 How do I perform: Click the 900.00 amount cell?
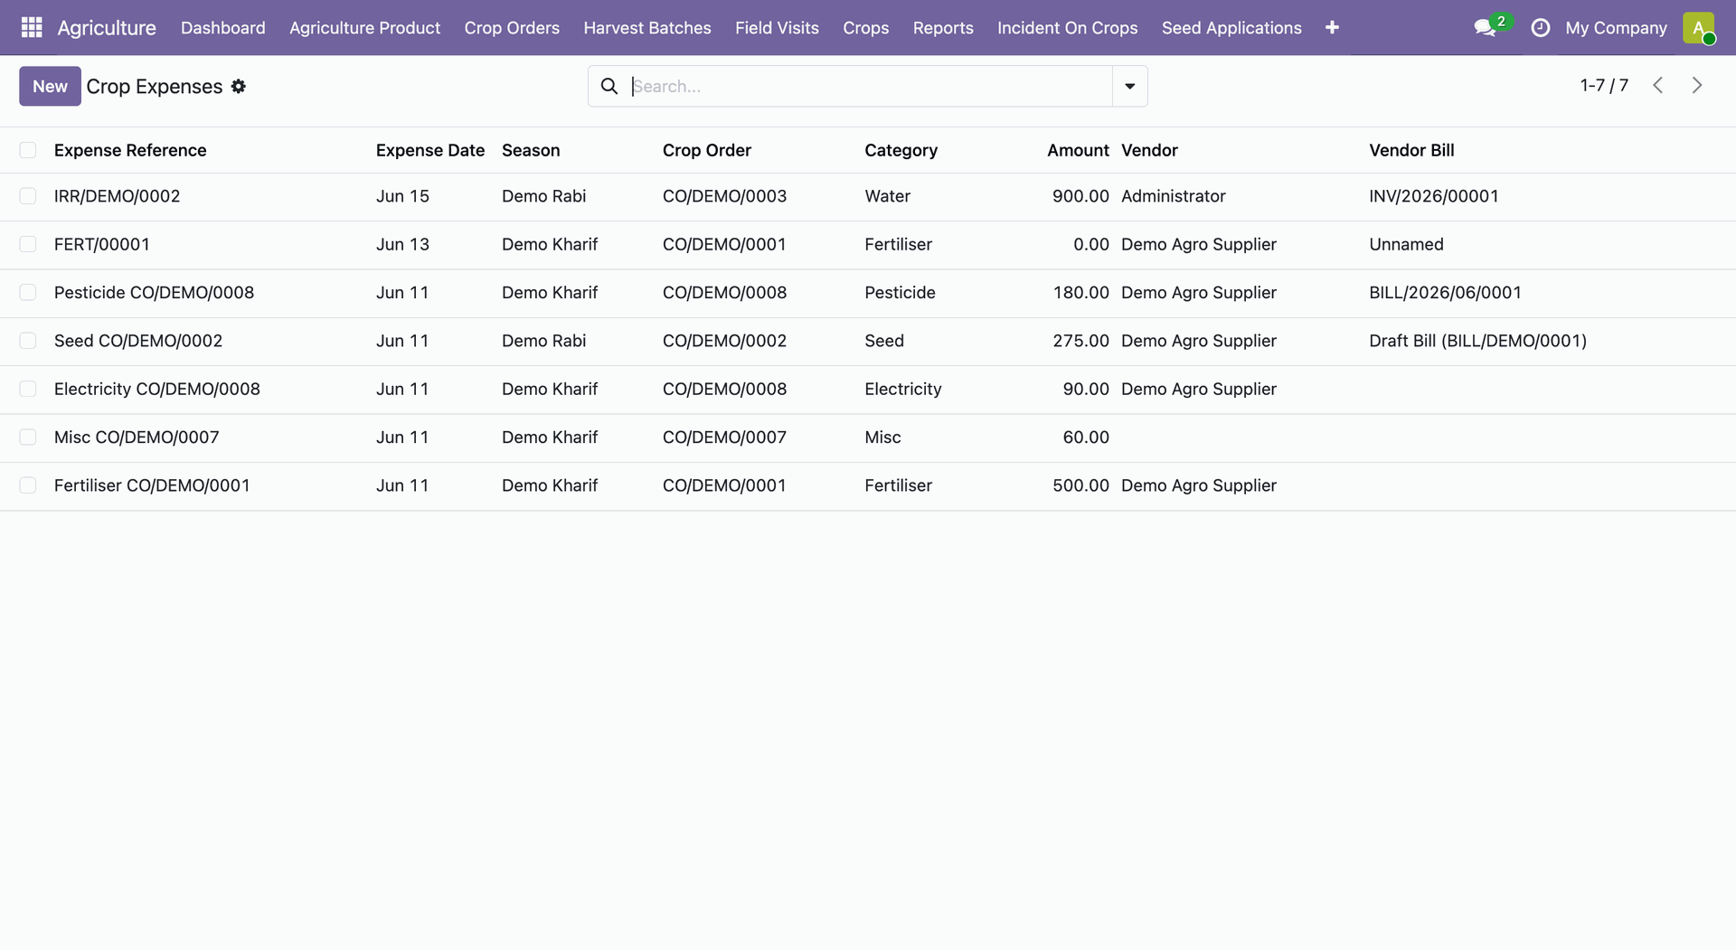(1080, 196)
